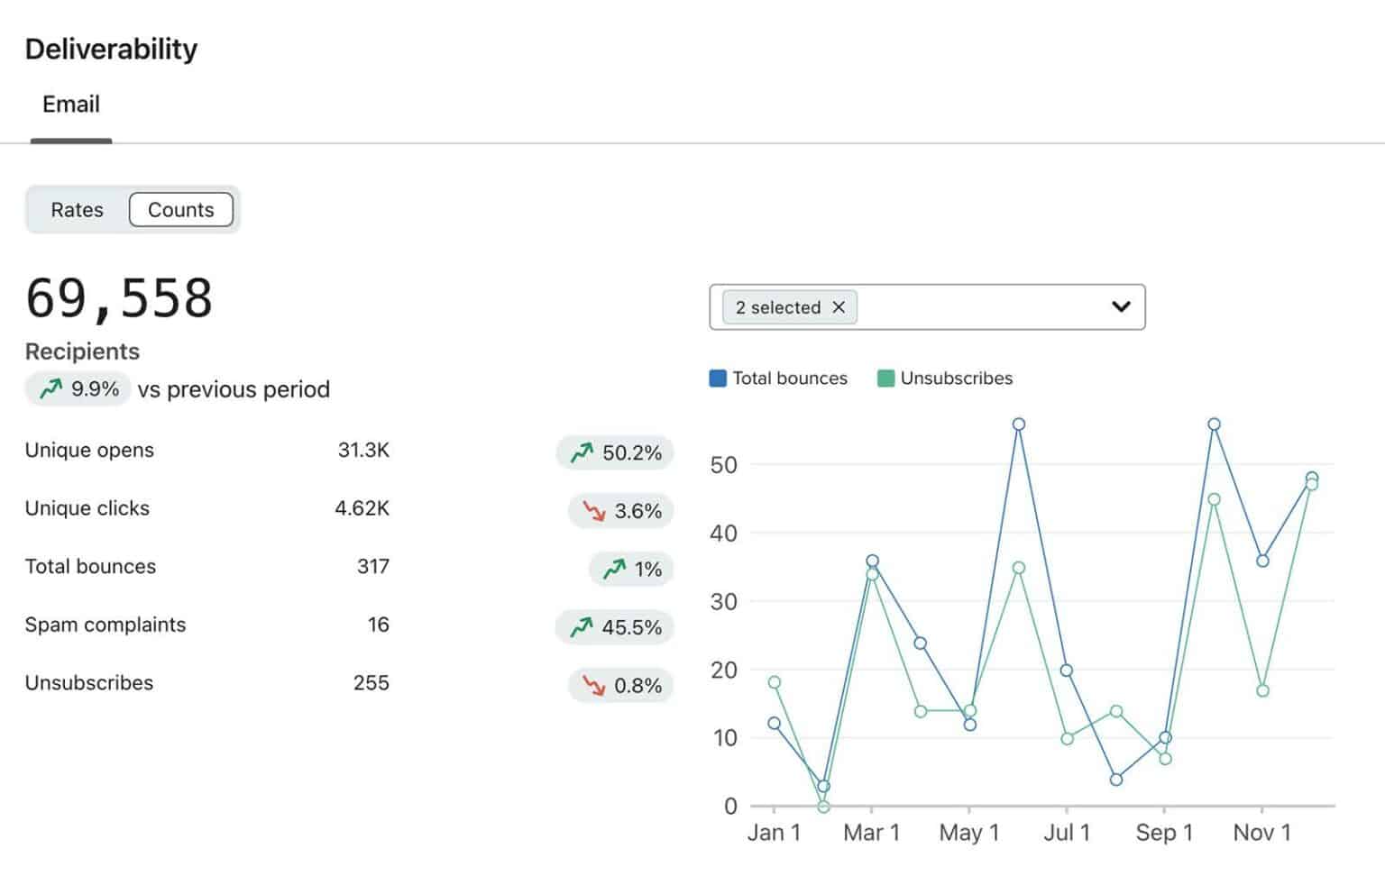Click the Nov 1 axis label on the chart
The image size is (1385, 876).
click(1261, 832)
